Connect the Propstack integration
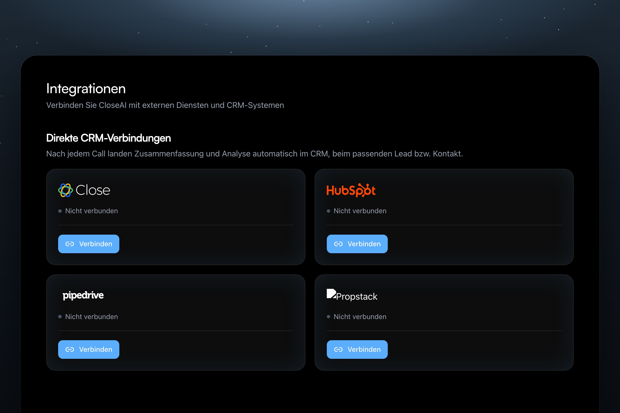 click(357, 350)
